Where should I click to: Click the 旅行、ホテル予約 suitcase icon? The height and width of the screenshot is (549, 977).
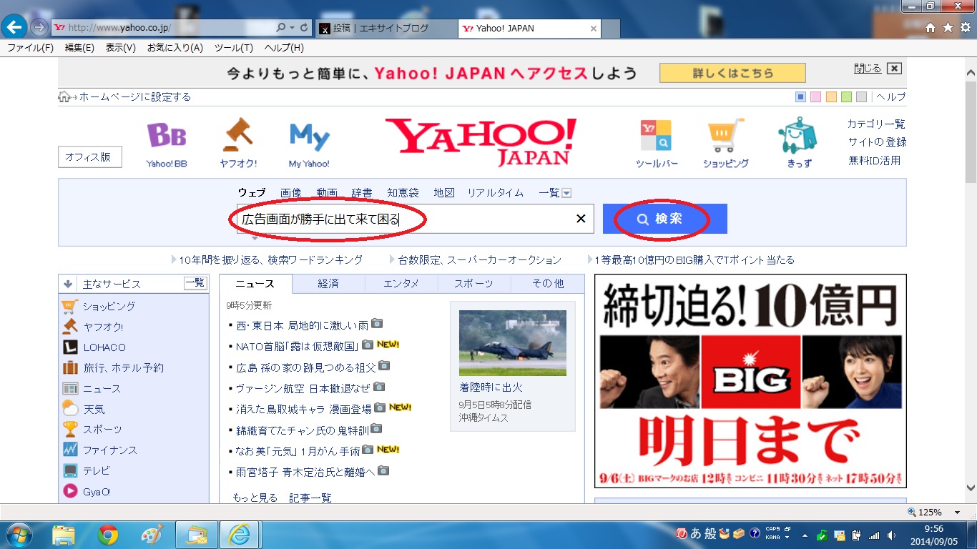[x=70, y=368]
